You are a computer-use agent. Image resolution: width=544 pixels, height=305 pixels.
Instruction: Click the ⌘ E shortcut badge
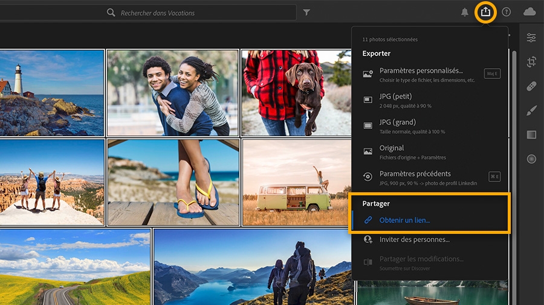pyautogui.click(x=494, y=177)
